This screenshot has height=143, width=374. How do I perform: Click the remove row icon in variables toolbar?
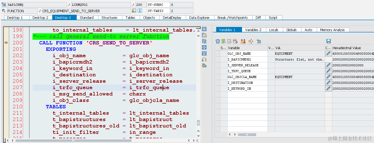235,41
